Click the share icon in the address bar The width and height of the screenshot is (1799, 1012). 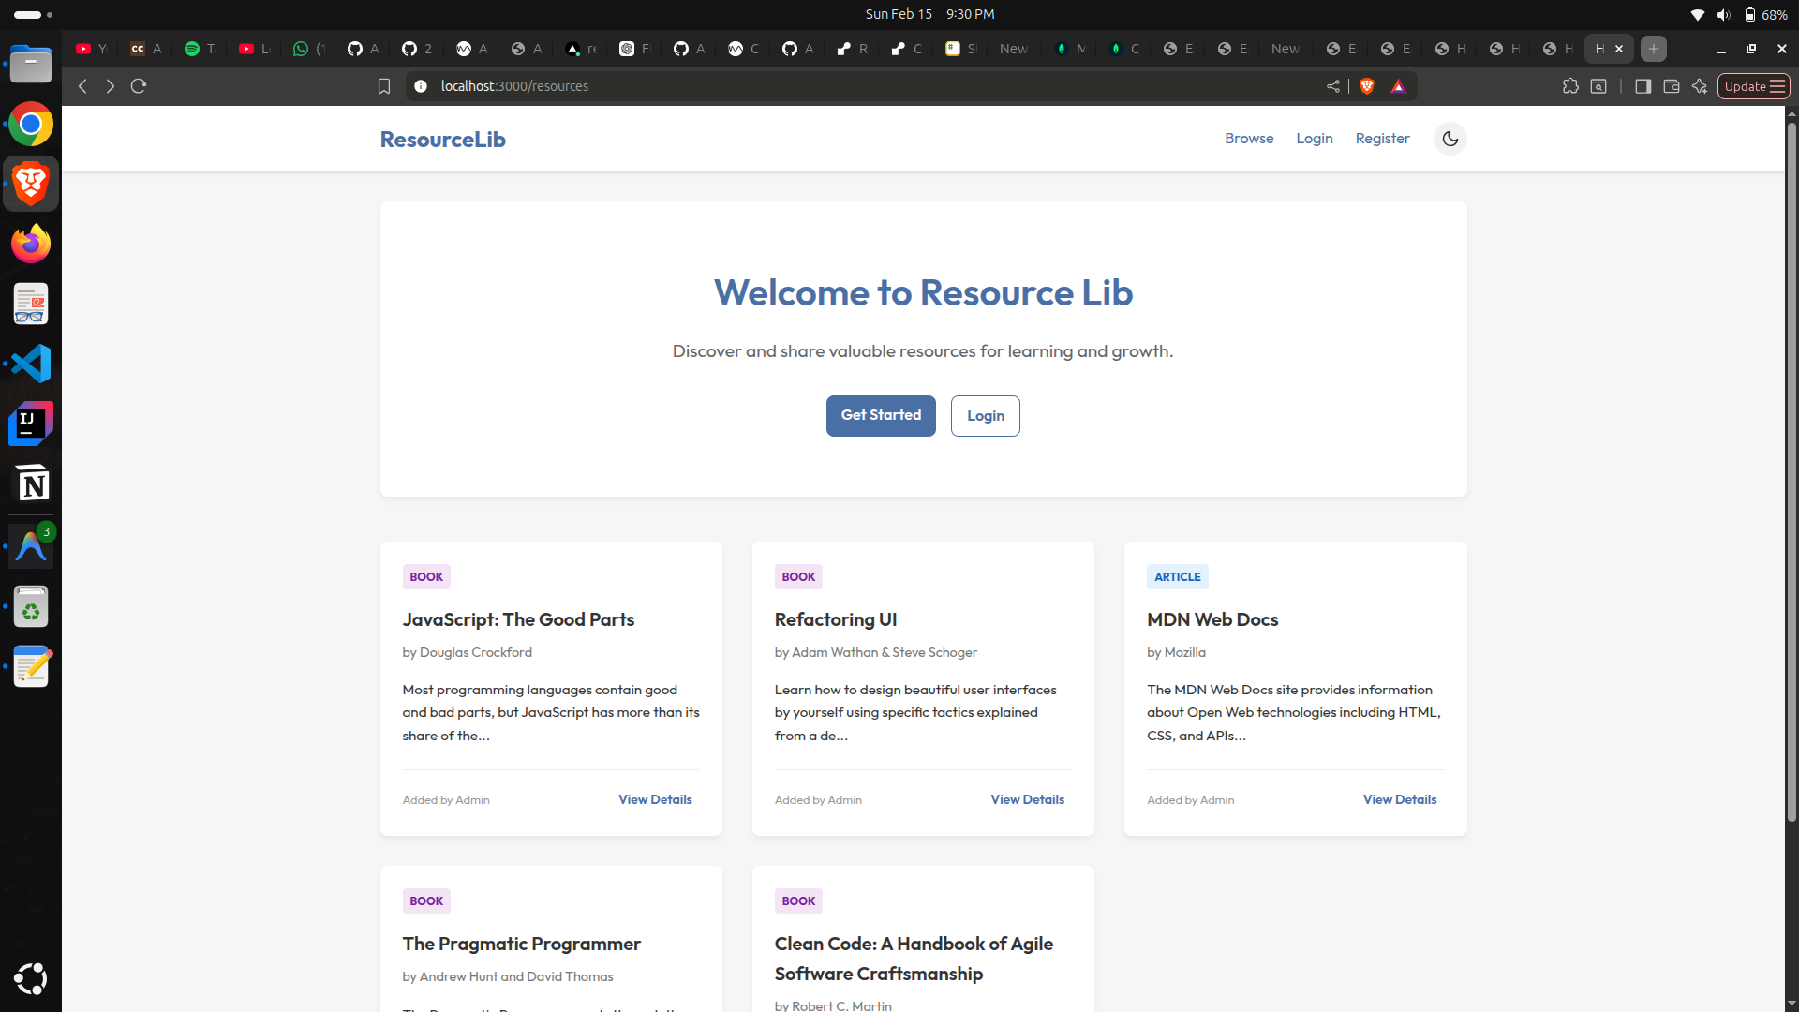tap(1332, 86)
